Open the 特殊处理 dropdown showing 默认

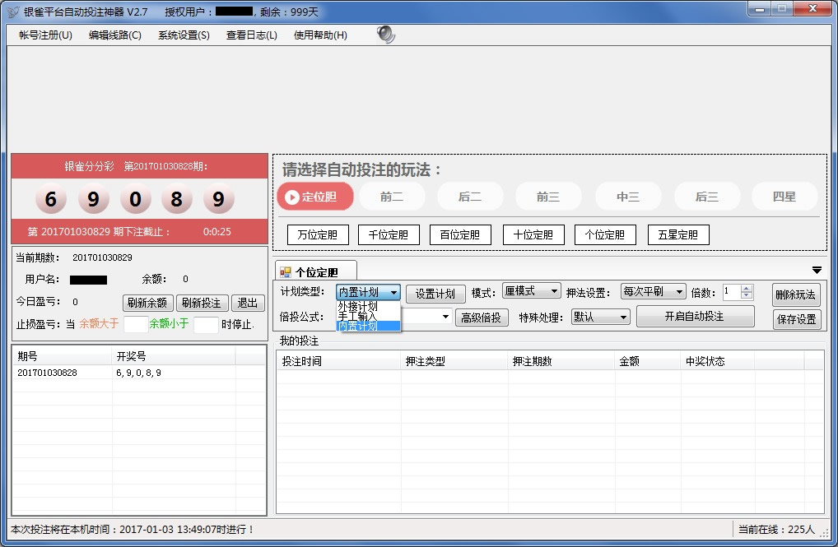tap(600, 317)
